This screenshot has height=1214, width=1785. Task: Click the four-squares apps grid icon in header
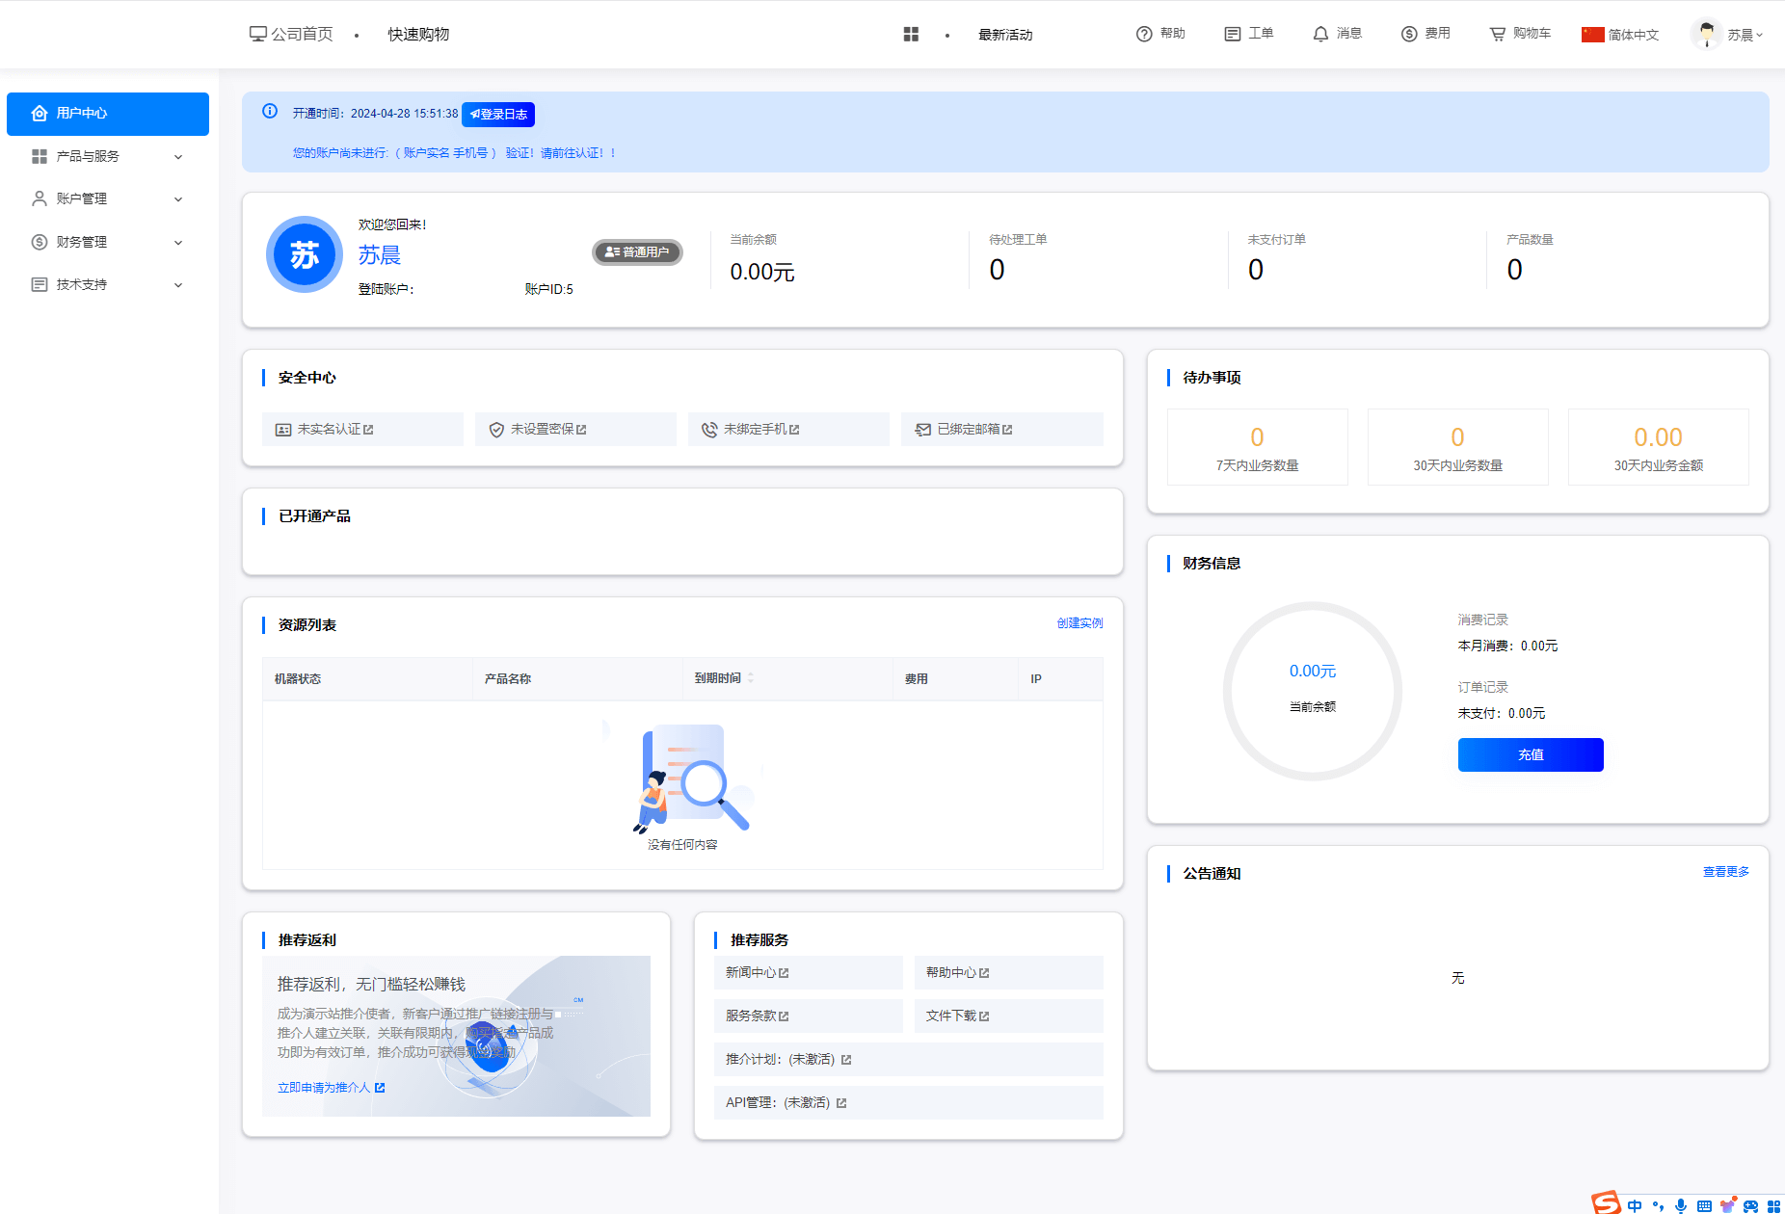point(911,34)
